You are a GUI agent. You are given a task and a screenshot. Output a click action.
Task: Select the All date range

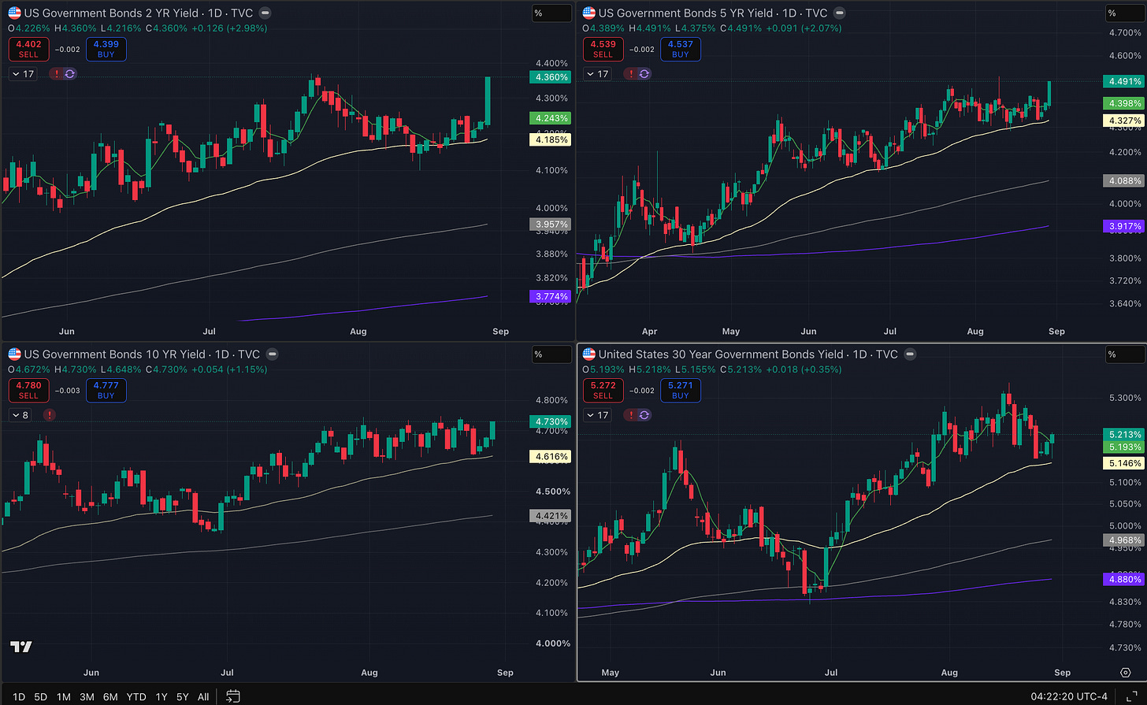[x=203, y=697]
